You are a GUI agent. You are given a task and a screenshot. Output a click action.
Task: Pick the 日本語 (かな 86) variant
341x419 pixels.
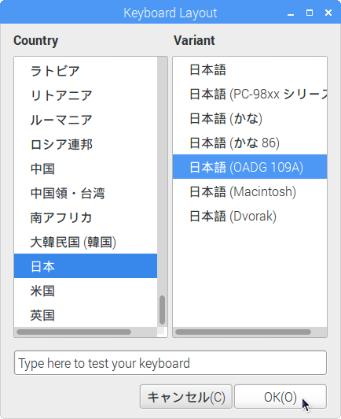[x=250, y=143]
